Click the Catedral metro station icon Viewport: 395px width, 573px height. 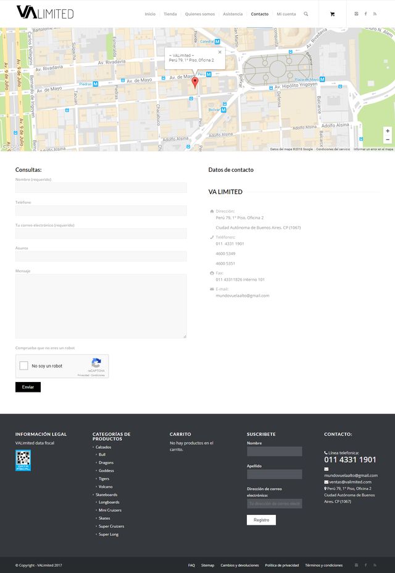[217, 41]
